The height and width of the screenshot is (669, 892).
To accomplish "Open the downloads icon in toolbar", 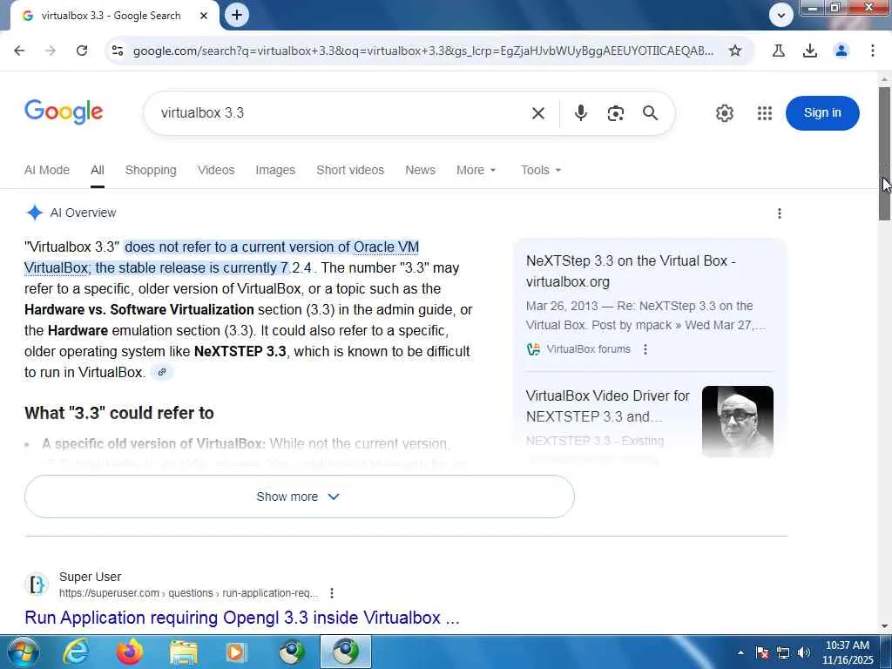I will point(810,51).
